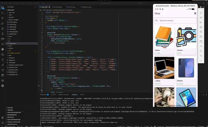This screenshot has width=208, height=127.
Task: Take an emulator screenshot with camera icon
Action: coord(201,27)
